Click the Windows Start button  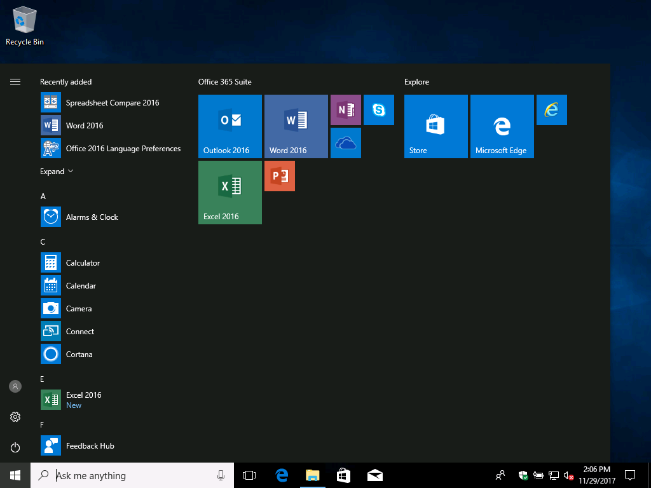(x=15, y=475)
